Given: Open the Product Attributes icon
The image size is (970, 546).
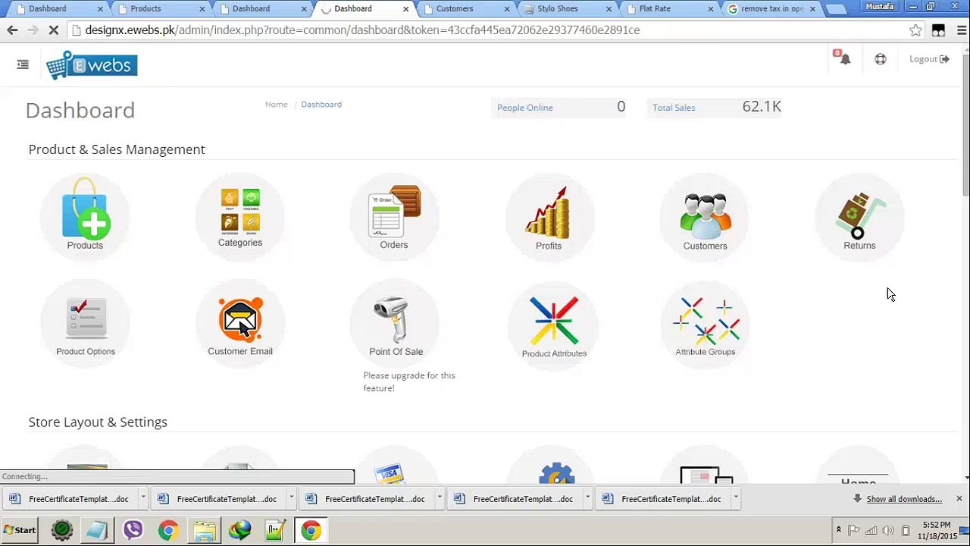Looking at the screenshot, I should point(554,325).
